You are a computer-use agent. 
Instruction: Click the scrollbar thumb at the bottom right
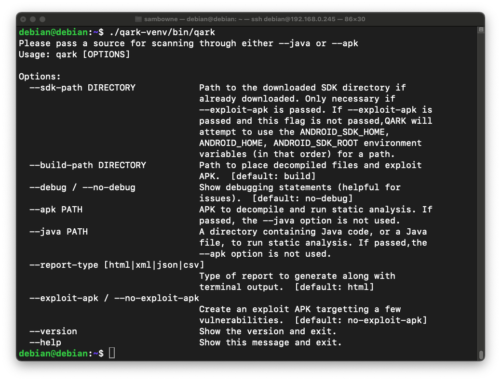(481, 355)
